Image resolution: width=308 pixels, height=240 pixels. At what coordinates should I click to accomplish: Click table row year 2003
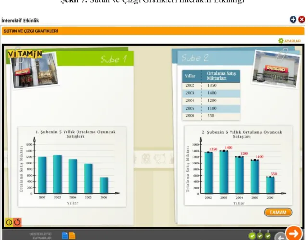coord(190,93)
